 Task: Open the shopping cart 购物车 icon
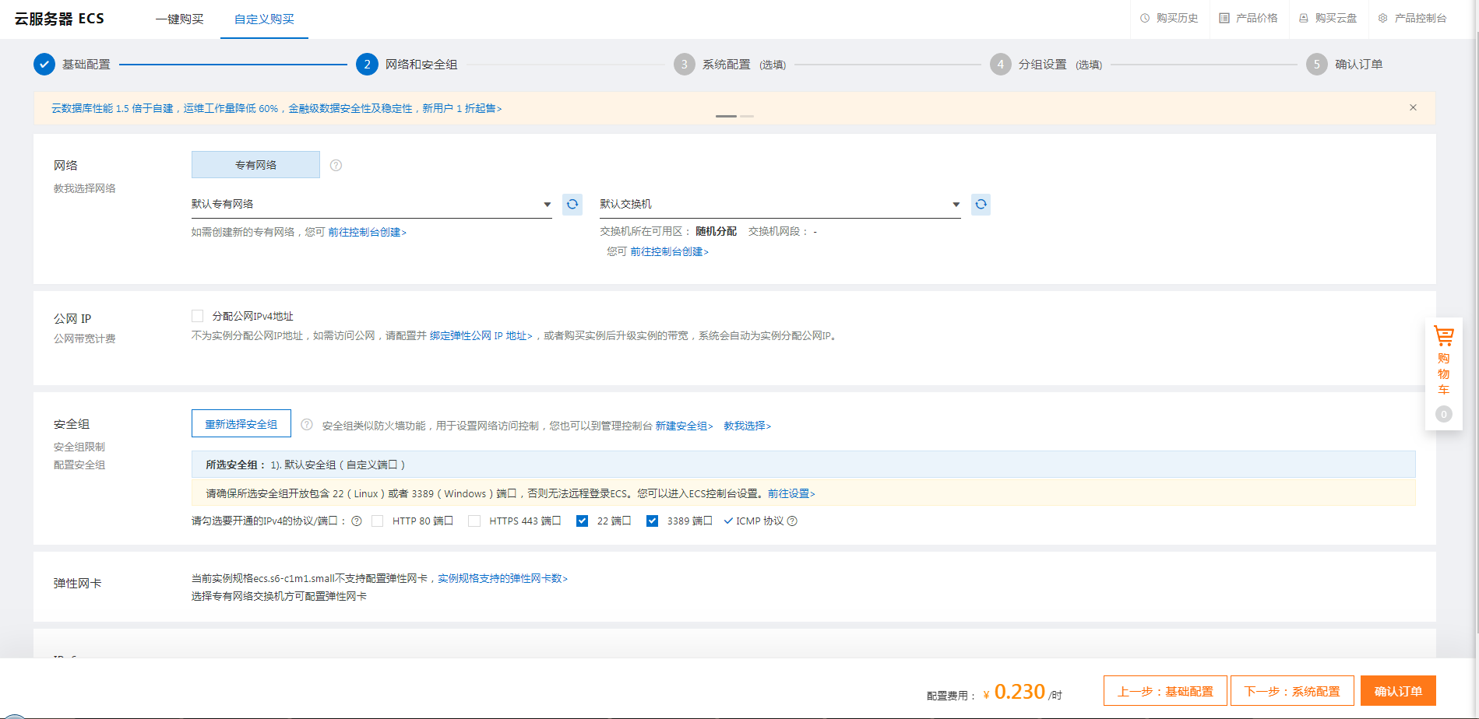(1444, 336)
